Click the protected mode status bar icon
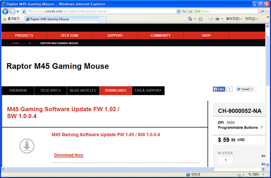The height and width of the screenshot is (178, 271). pyautogui.click(x=239, y=175)
